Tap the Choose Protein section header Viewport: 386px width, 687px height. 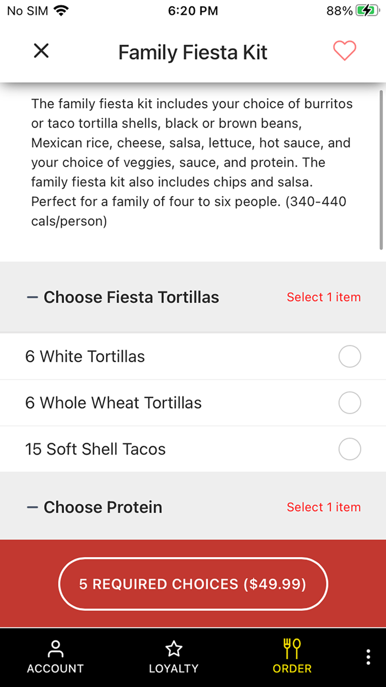coord(103,506)
